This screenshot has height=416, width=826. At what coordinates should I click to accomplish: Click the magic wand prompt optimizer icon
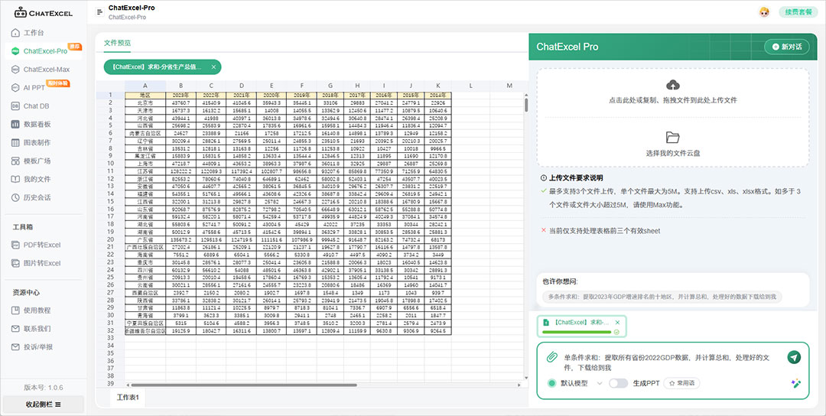(795, 383)
